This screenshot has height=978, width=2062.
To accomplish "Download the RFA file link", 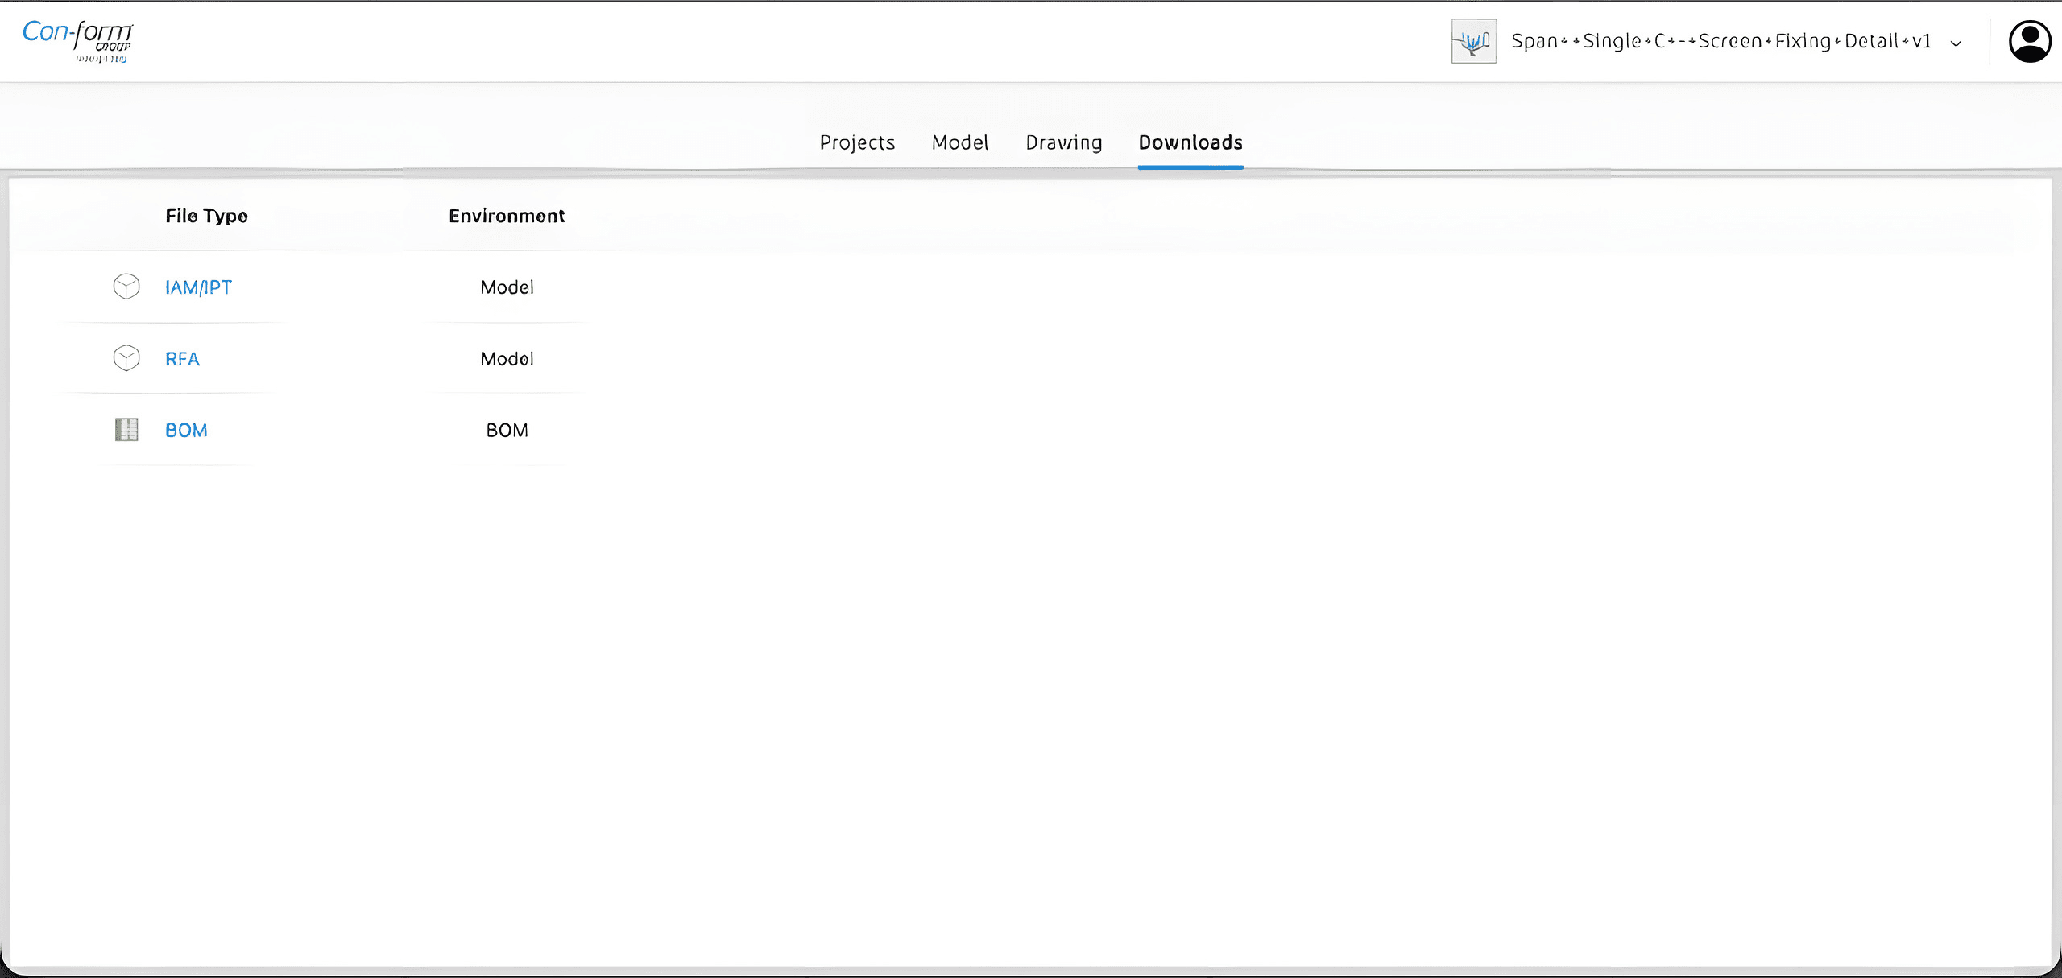I will [x=182, y=359].
